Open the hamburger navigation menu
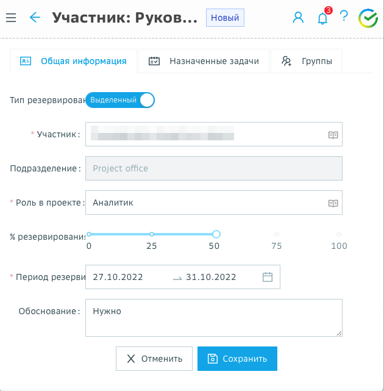Image resolution: width=384 pixels, height=391 pixels. (x=11, y=18)
